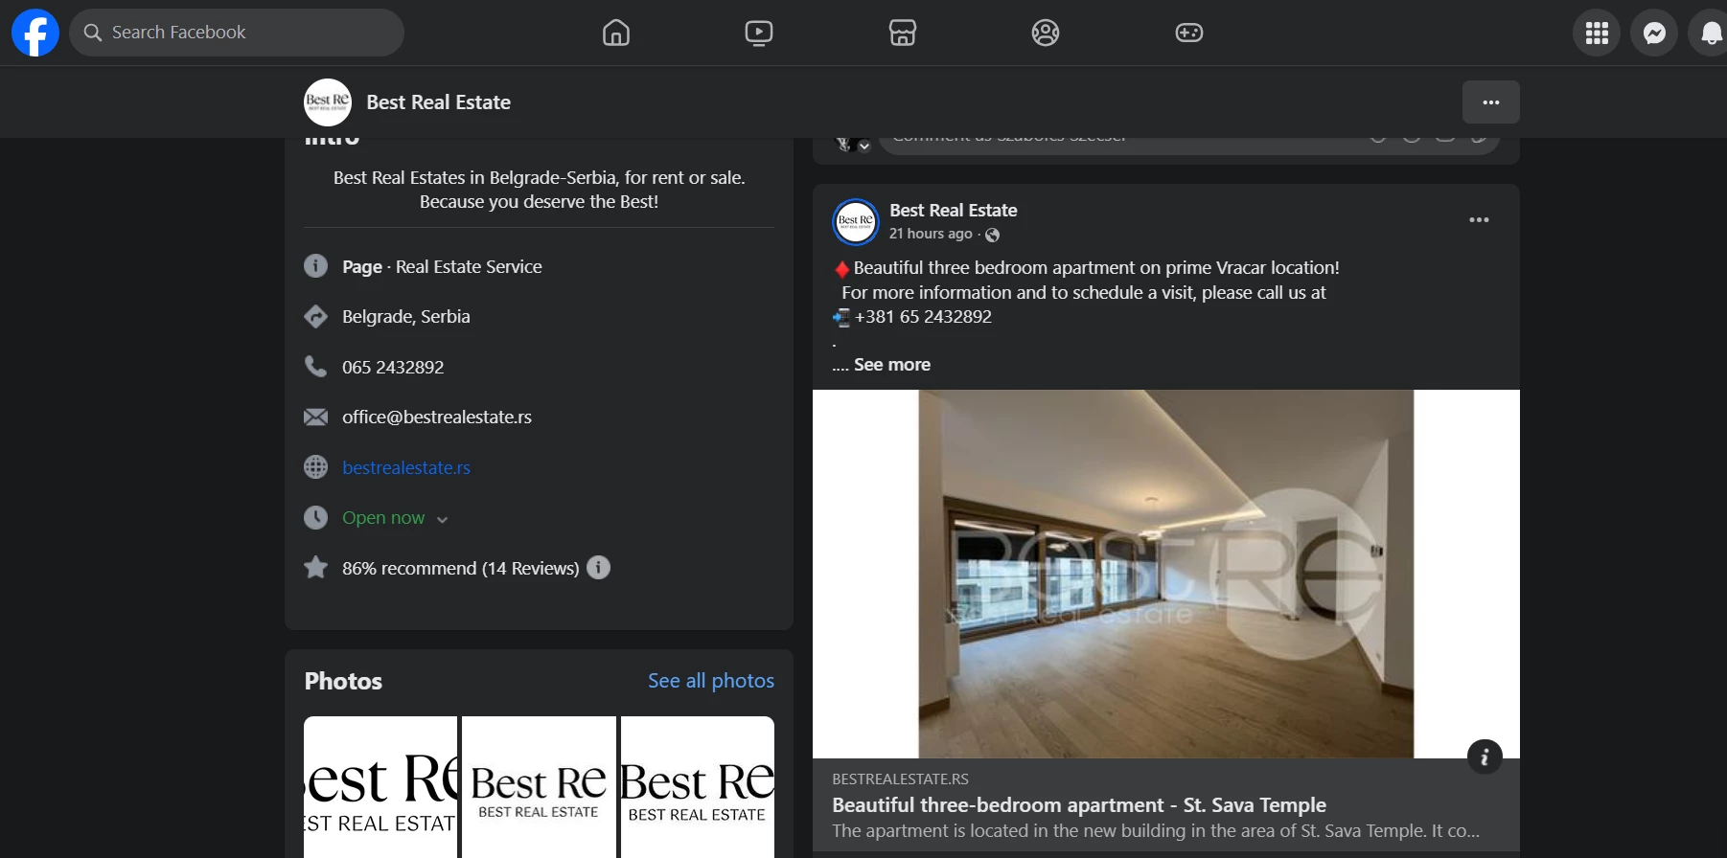The image size is (1727, 858).
Task: Open page options three-dot button in header
Action: [x=1491, y=102]
